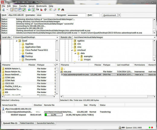This screenshot has height=130, width=157.
Task: Click the Host input field
Action: (x=16, y=15)
